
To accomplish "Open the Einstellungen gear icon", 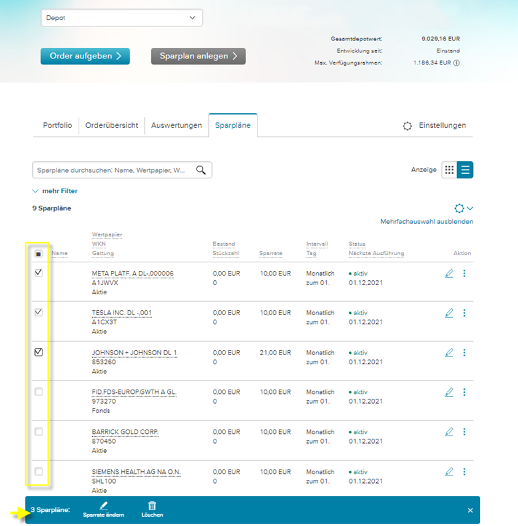I will 407,126.
